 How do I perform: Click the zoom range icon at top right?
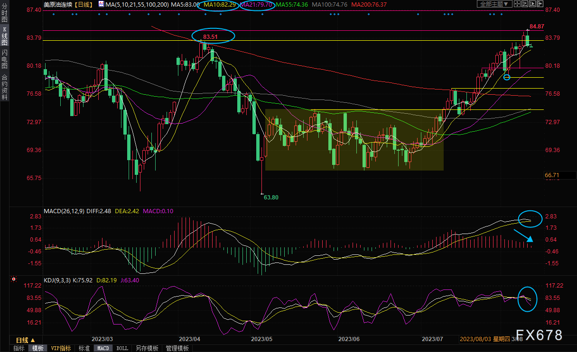click(x=525, y=4)
